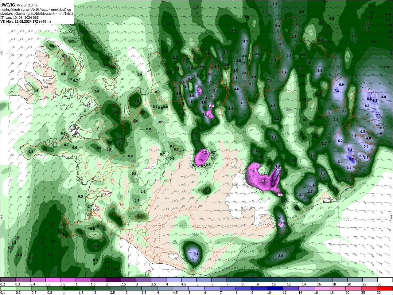Click the upper legend swatch starting at 0.5
Viewport: 393px width, 295px height.
pyautogui.click(x=53, y=280)
